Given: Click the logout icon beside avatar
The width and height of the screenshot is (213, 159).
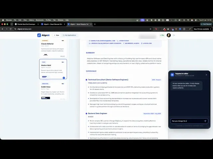Looking at the screenshot, I should tap(174, 35).
